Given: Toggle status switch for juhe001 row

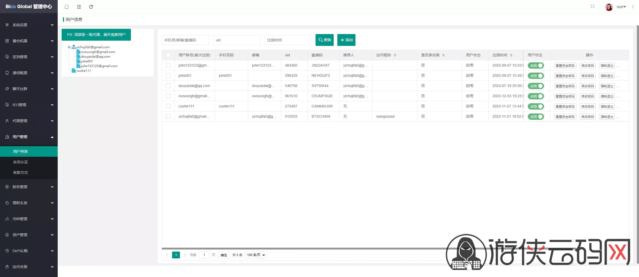Looking at the screenshot, I should coord(536,76).
